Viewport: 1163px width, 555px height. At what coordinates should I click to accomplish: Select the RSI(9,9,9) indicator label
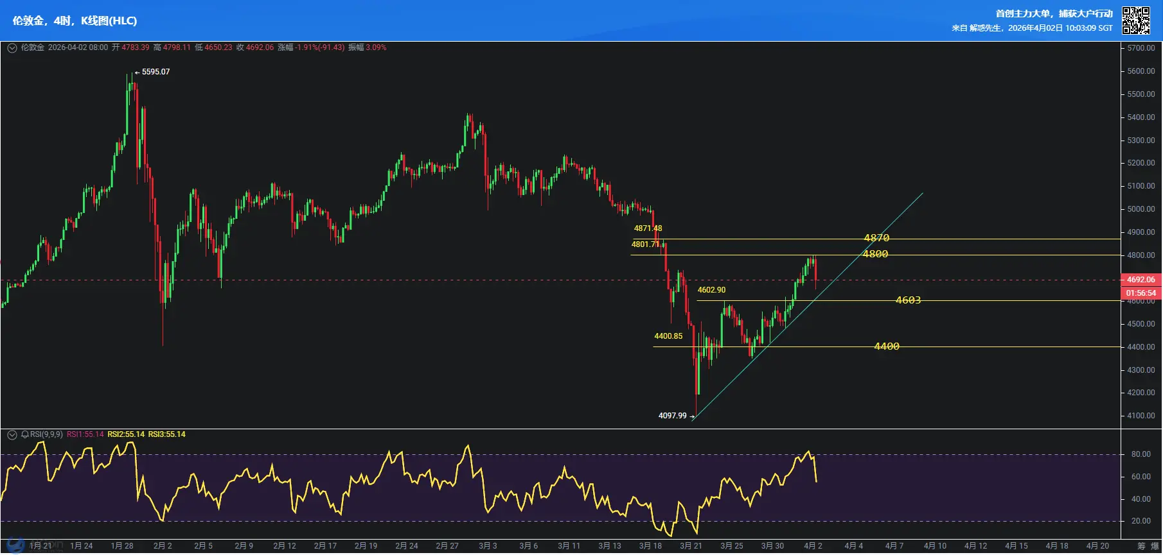coord(46,435)
